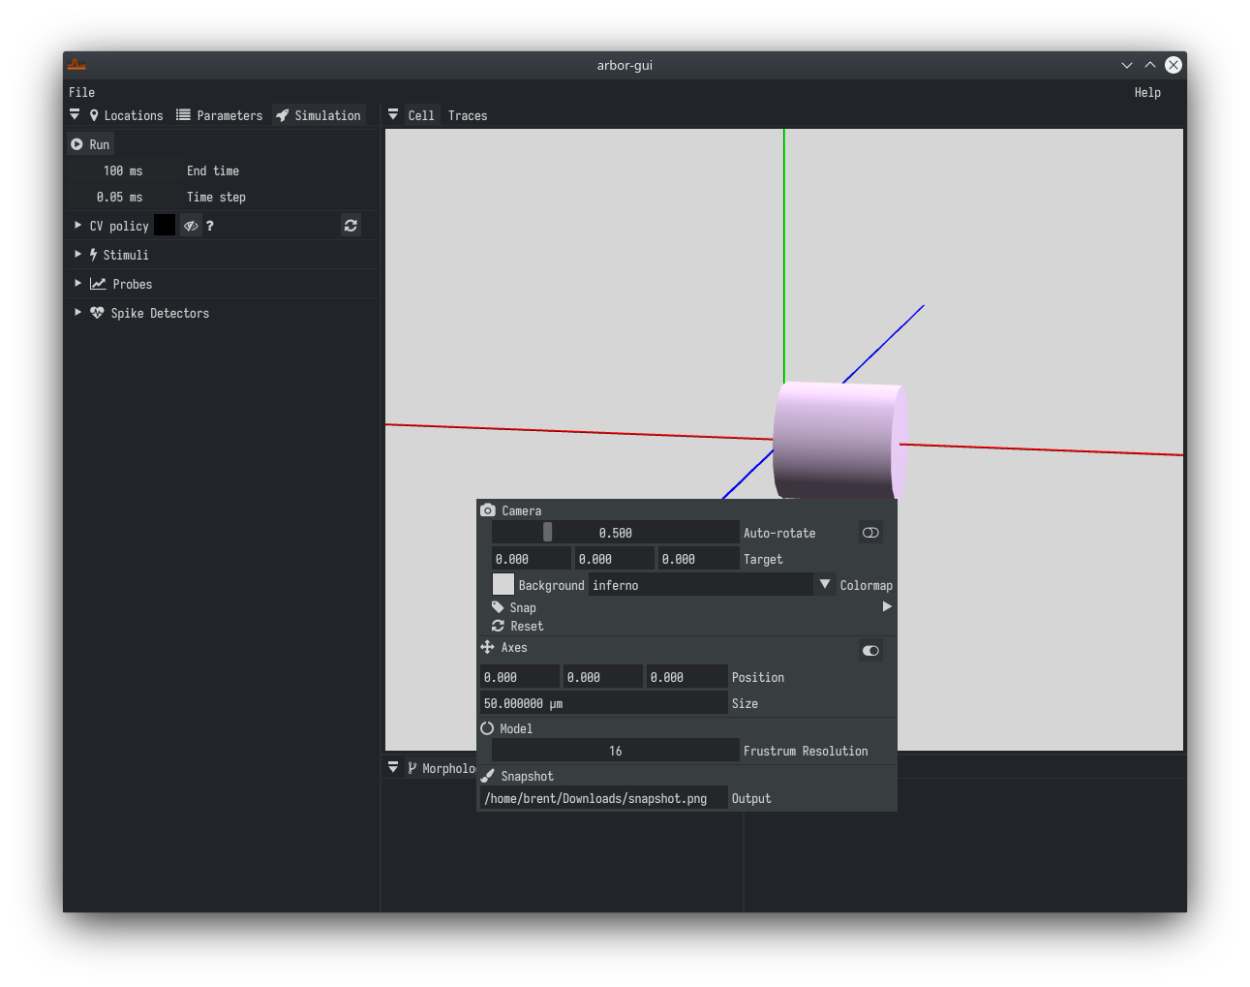Click the Parameters list icon
Viewport: 1250px width, 987px height.
coord(183,115)
